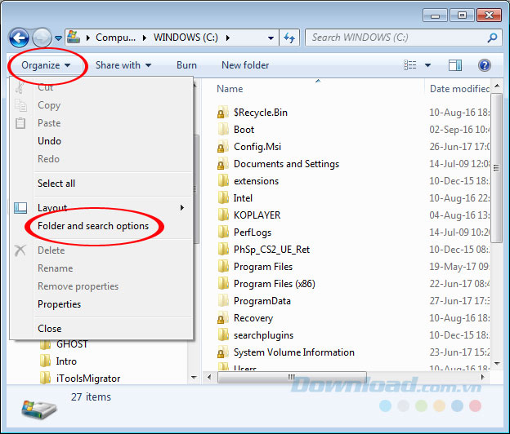Click the Compu... breadcrumb segment
Image resolution: width=510 pixels, height=434 pixels.
115,38
